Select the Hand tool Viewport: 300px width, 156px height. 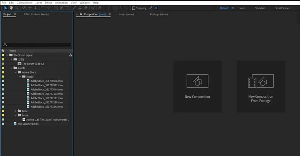(11, 8)
